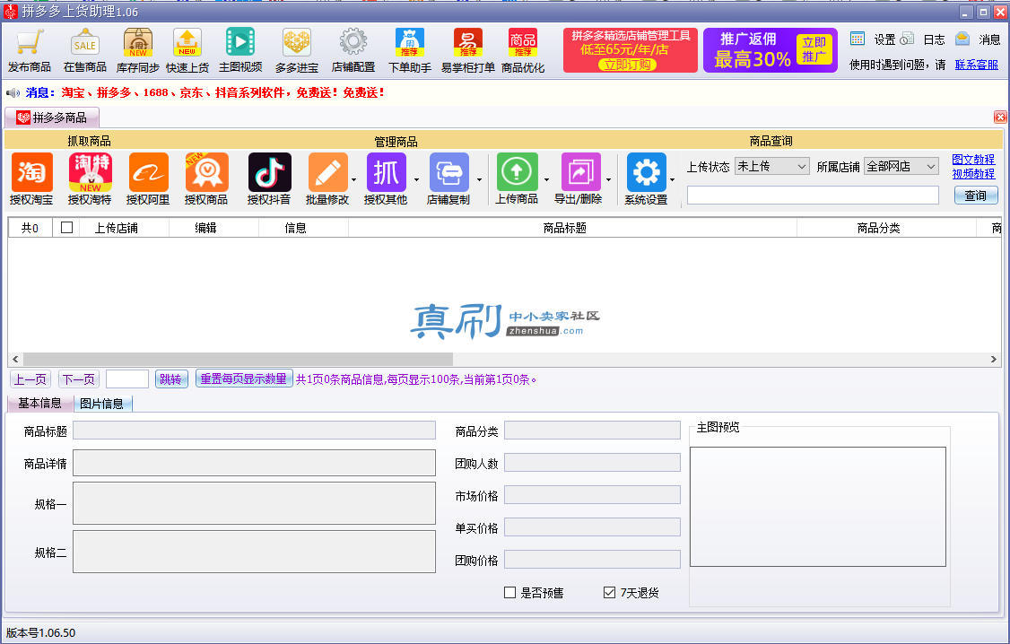Image resolution: width=1010 pixels, height=644 pixels.
Task: Uncheck 7天退货 checkbox
Action: click(x=609, y=593)
